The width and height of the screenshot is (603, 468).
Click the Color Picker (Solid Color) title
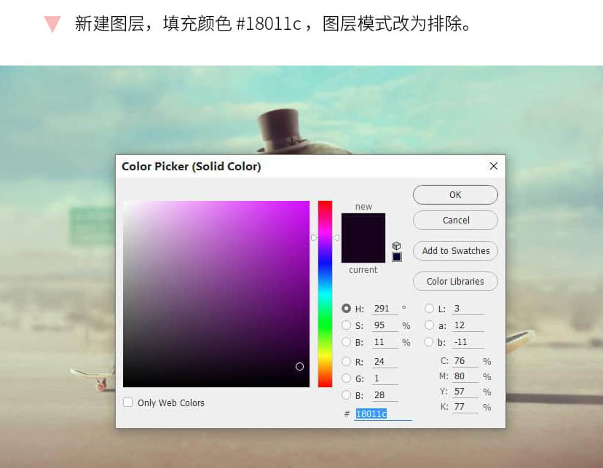(191, 167)
